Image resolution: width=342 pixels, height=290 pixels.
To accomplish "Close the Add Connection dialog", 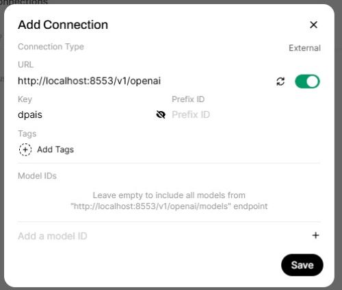I will pos(314,25).
